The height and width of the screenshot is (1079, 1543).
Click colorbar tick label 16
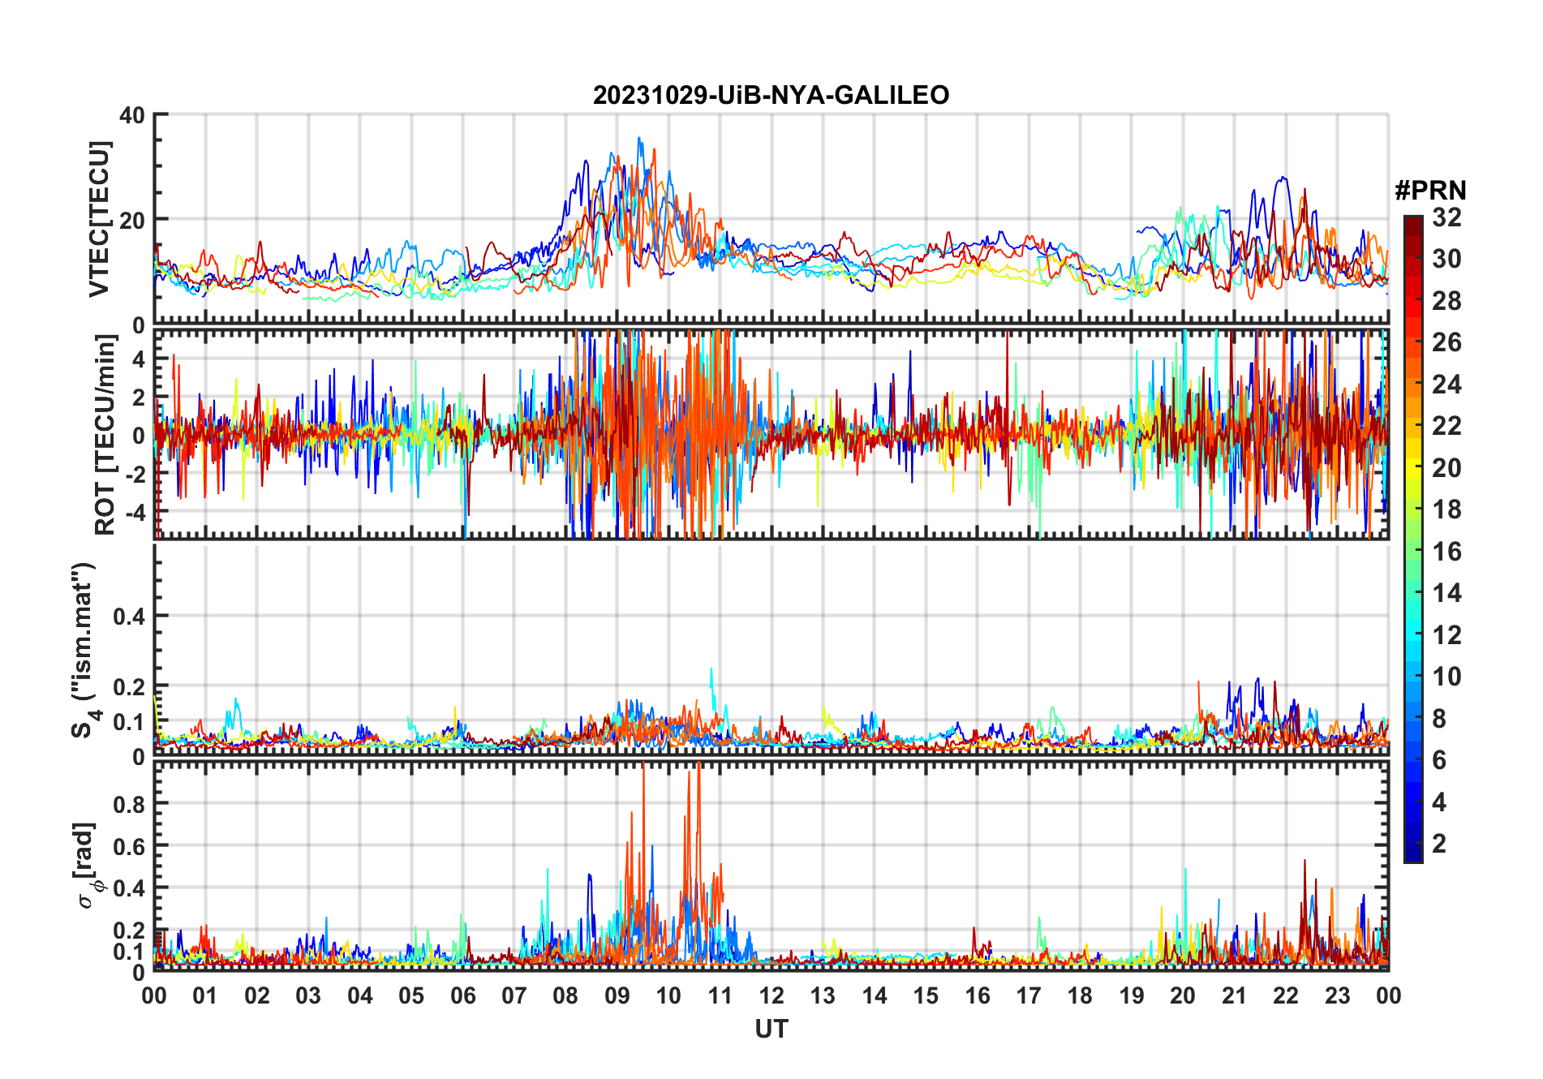pyautogui.click(x=1446, y=552)
